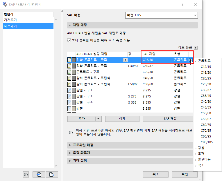Click the 취소 button

155,174
